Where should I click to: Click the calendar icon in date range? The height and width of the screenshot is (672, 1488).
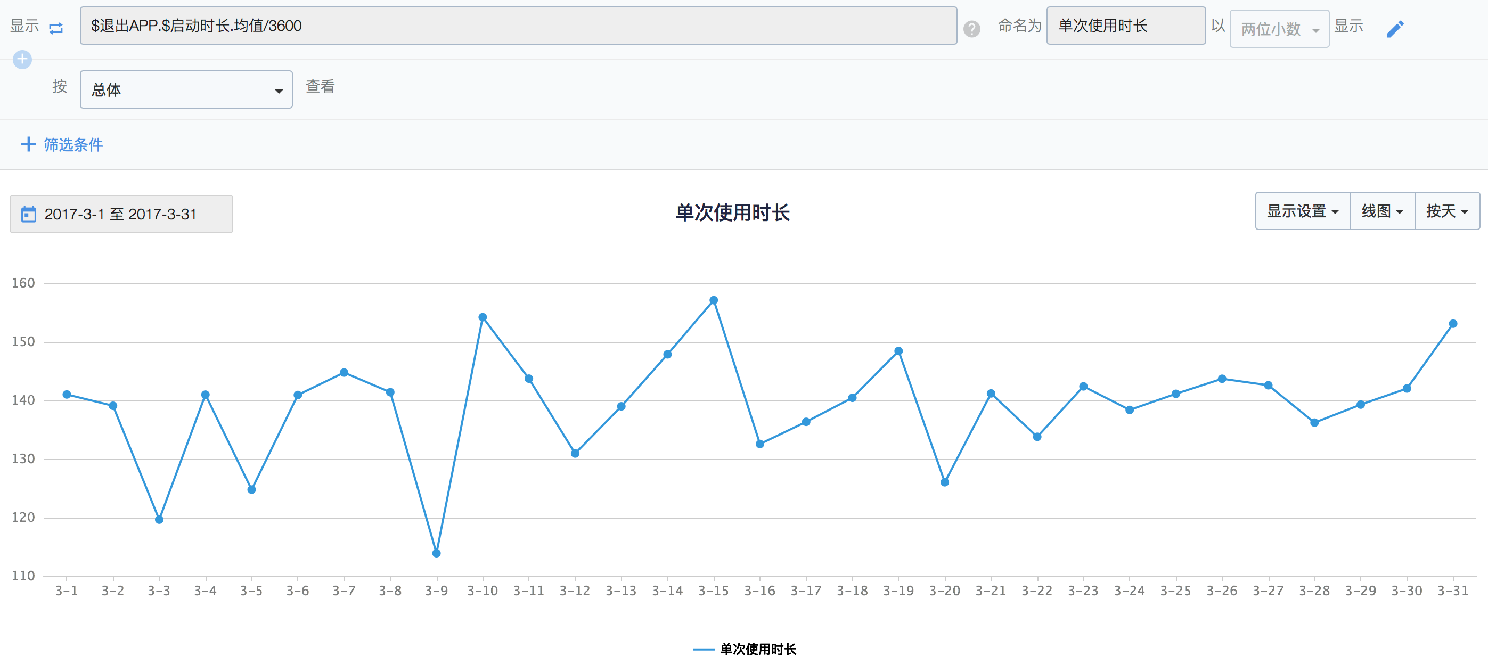pyautogui.click(x=28, y=214)
